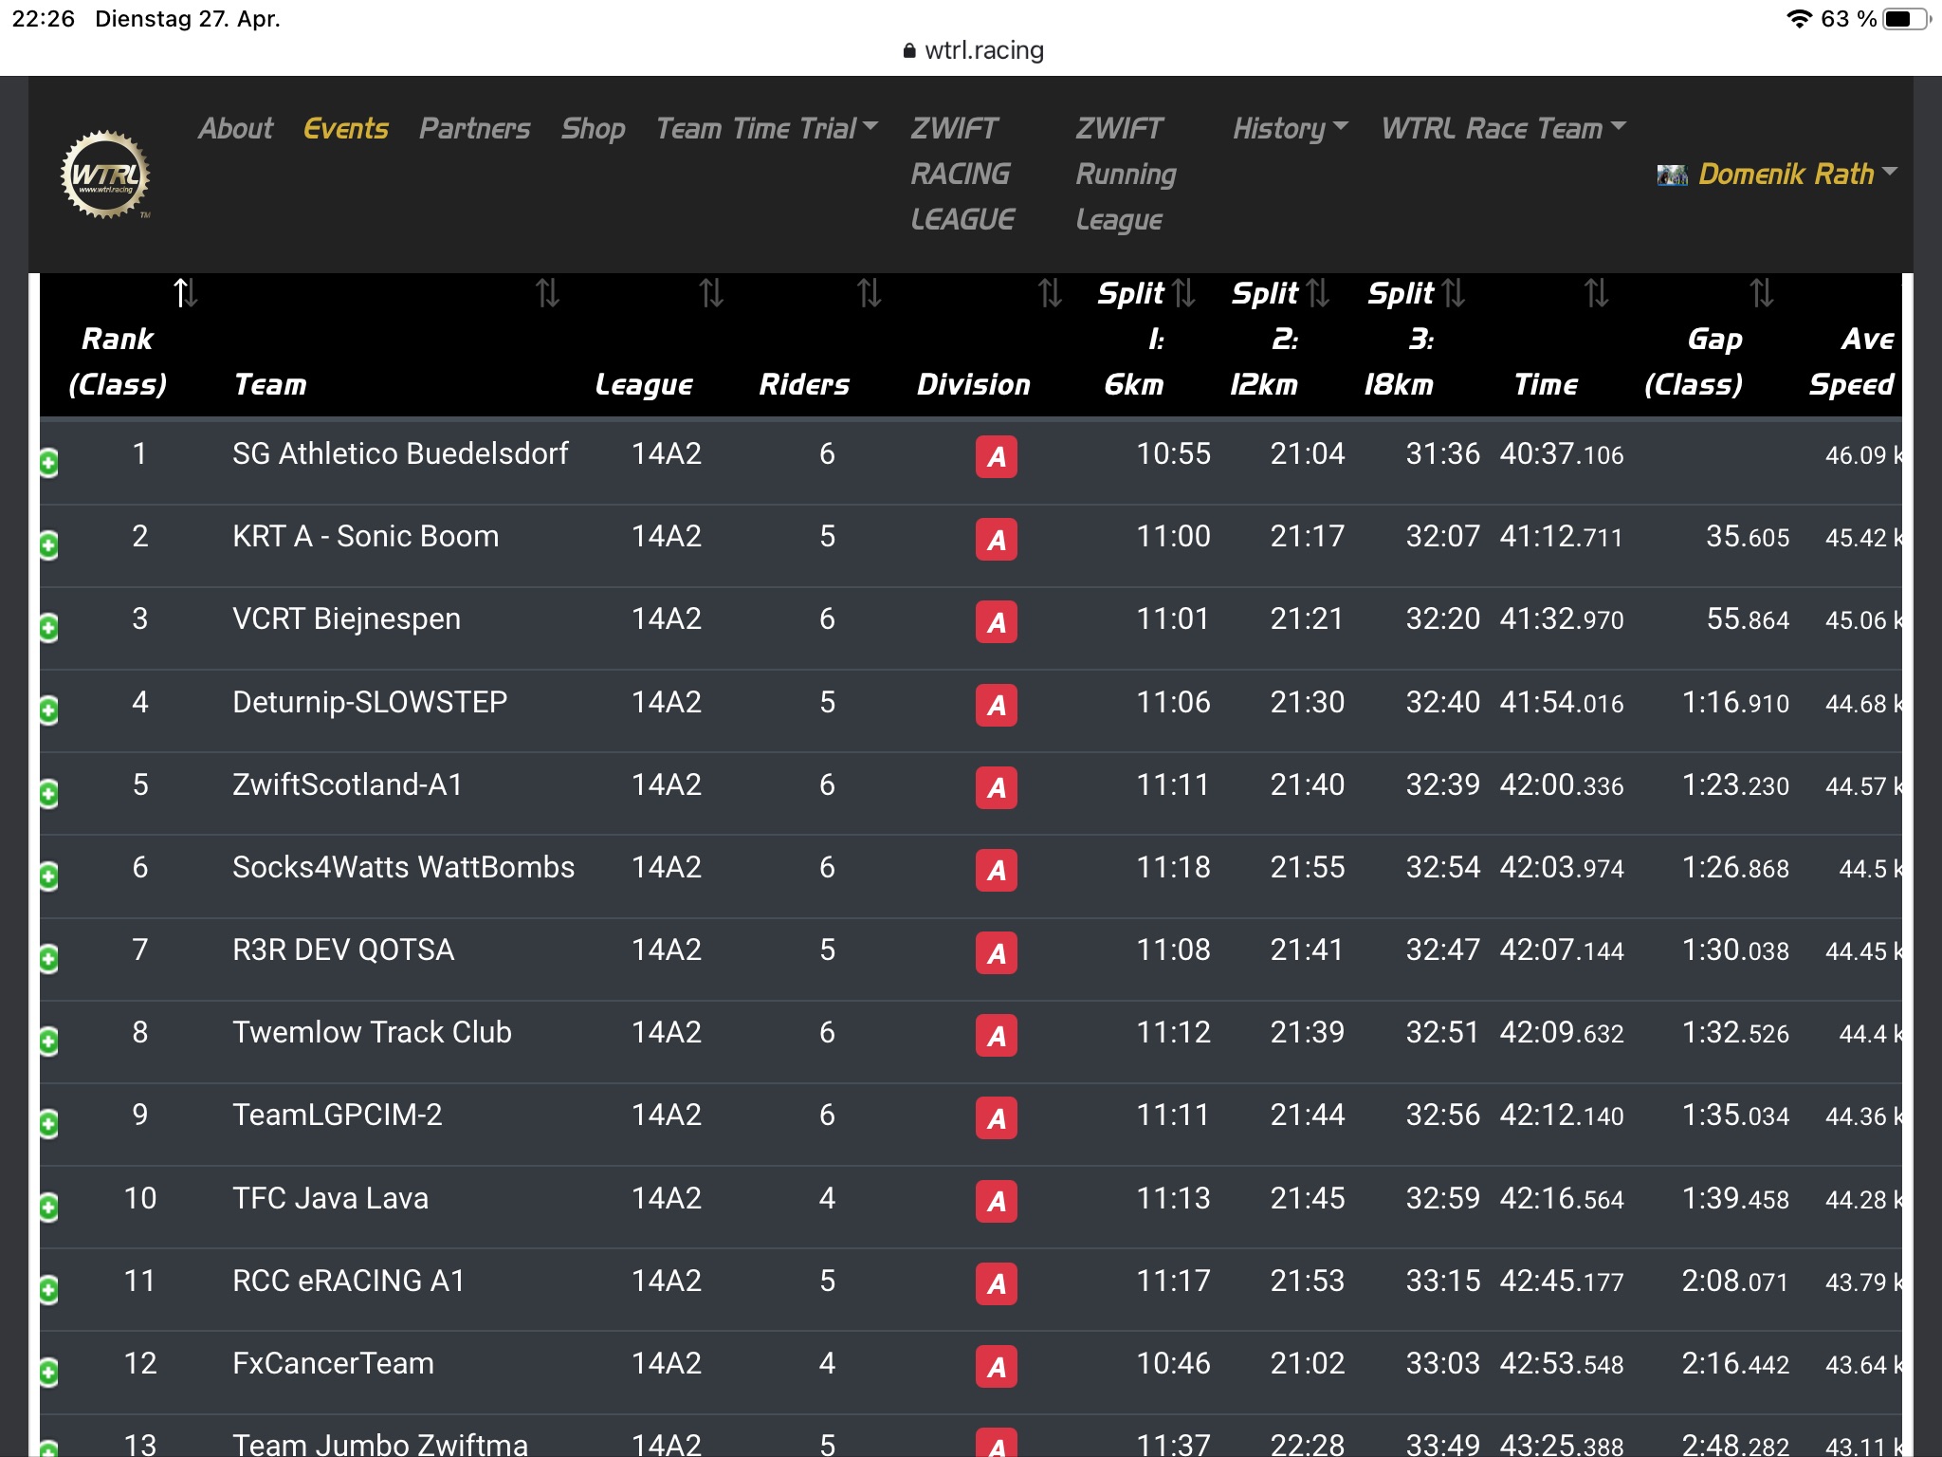Screen dimensions: 1942x1457
Task: Expand the WTRL Race Team dropdown
Action: point(1503,128)
